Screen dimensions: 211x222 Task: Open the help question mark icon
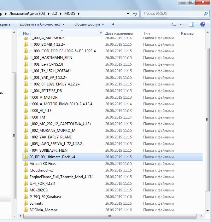[x=203, y=24]
